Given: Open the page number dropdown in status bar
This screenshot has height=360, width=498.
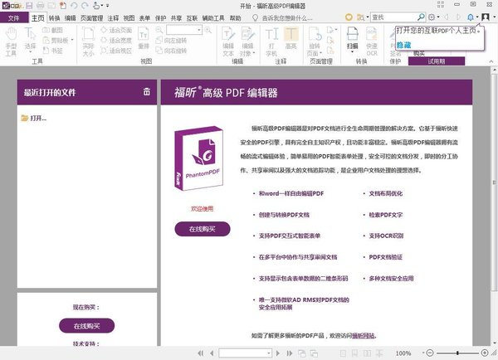Looking at the screenshot, I should tap(269, 353).
